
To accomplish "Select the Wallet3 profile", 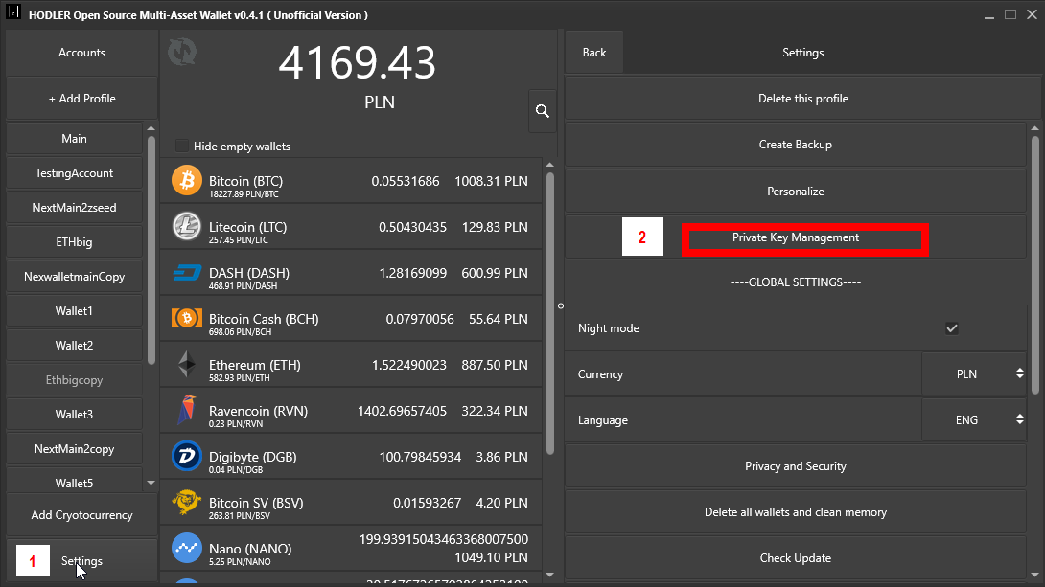I will tap(74, 414).
